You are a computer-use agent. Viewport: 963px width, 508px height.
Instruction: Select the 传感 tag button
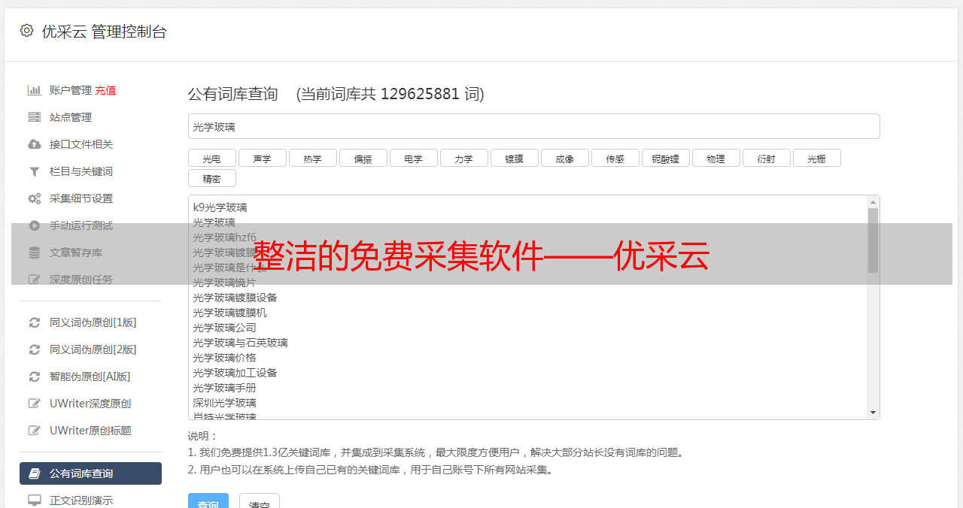tap(615, 158)
